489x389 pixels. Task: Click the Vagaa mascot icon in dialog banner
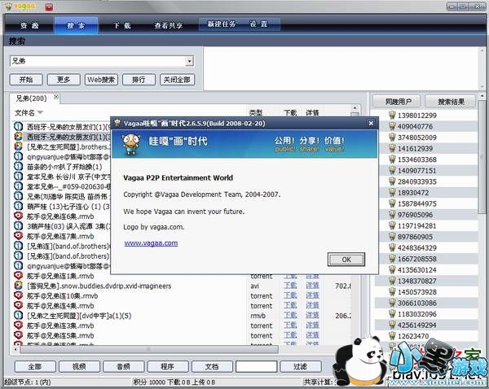click(130, 144)
